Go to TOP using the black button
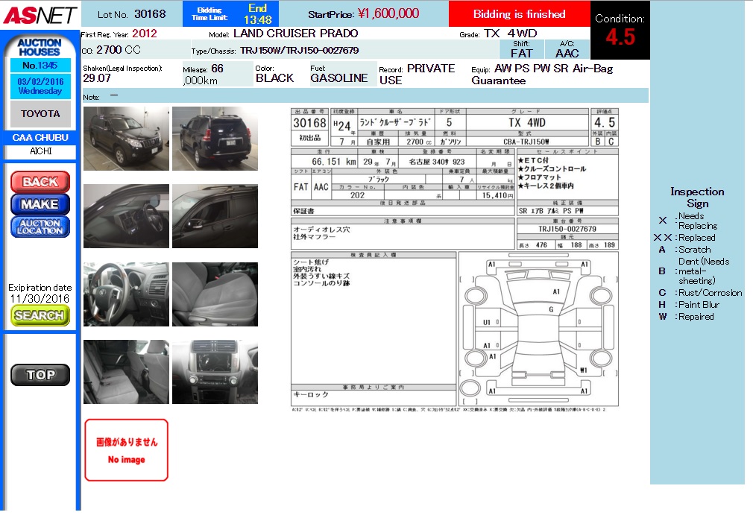Image resolution: width=753 pixels, height=518 pixels. pyautogui.click(x=40, y=375)
